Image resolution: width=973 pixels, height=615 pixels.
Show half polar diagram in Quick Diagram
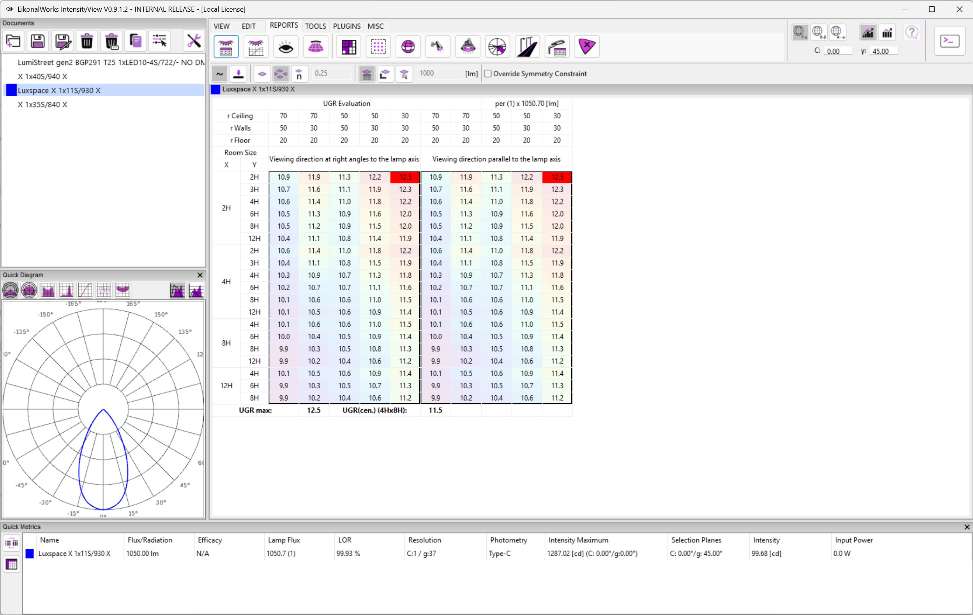[11, 290]
